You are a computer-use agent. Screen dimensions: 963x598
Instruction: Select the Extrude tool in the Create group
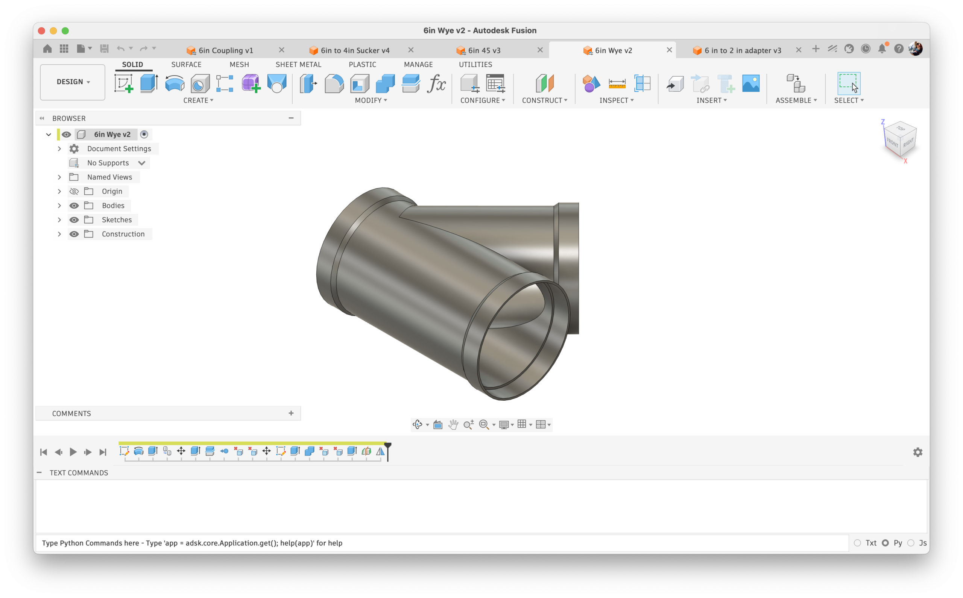click(149, 83)
